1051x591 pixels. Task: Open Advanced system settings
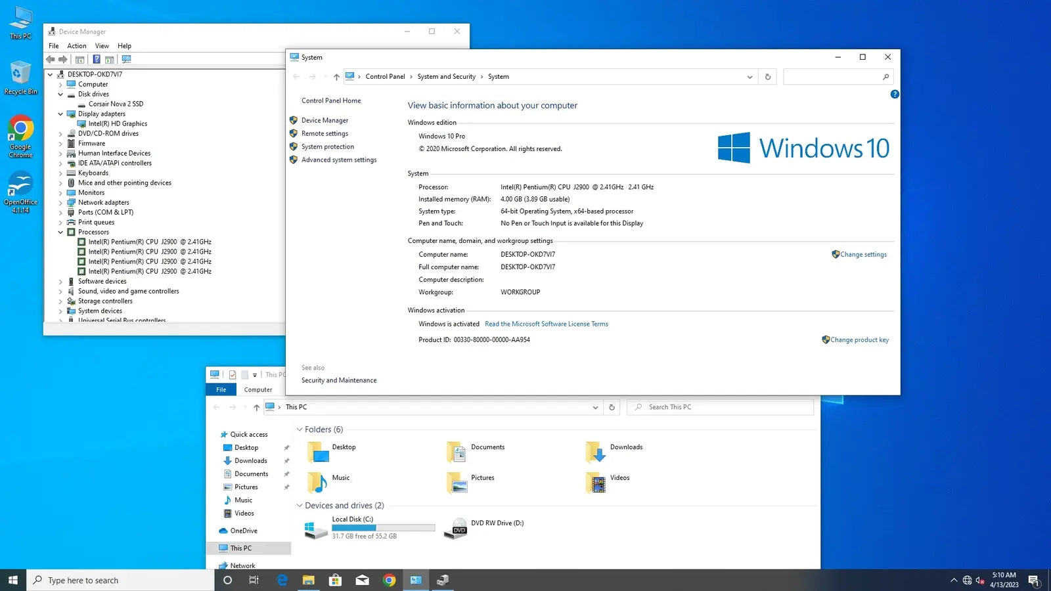[x=338, y=160]
